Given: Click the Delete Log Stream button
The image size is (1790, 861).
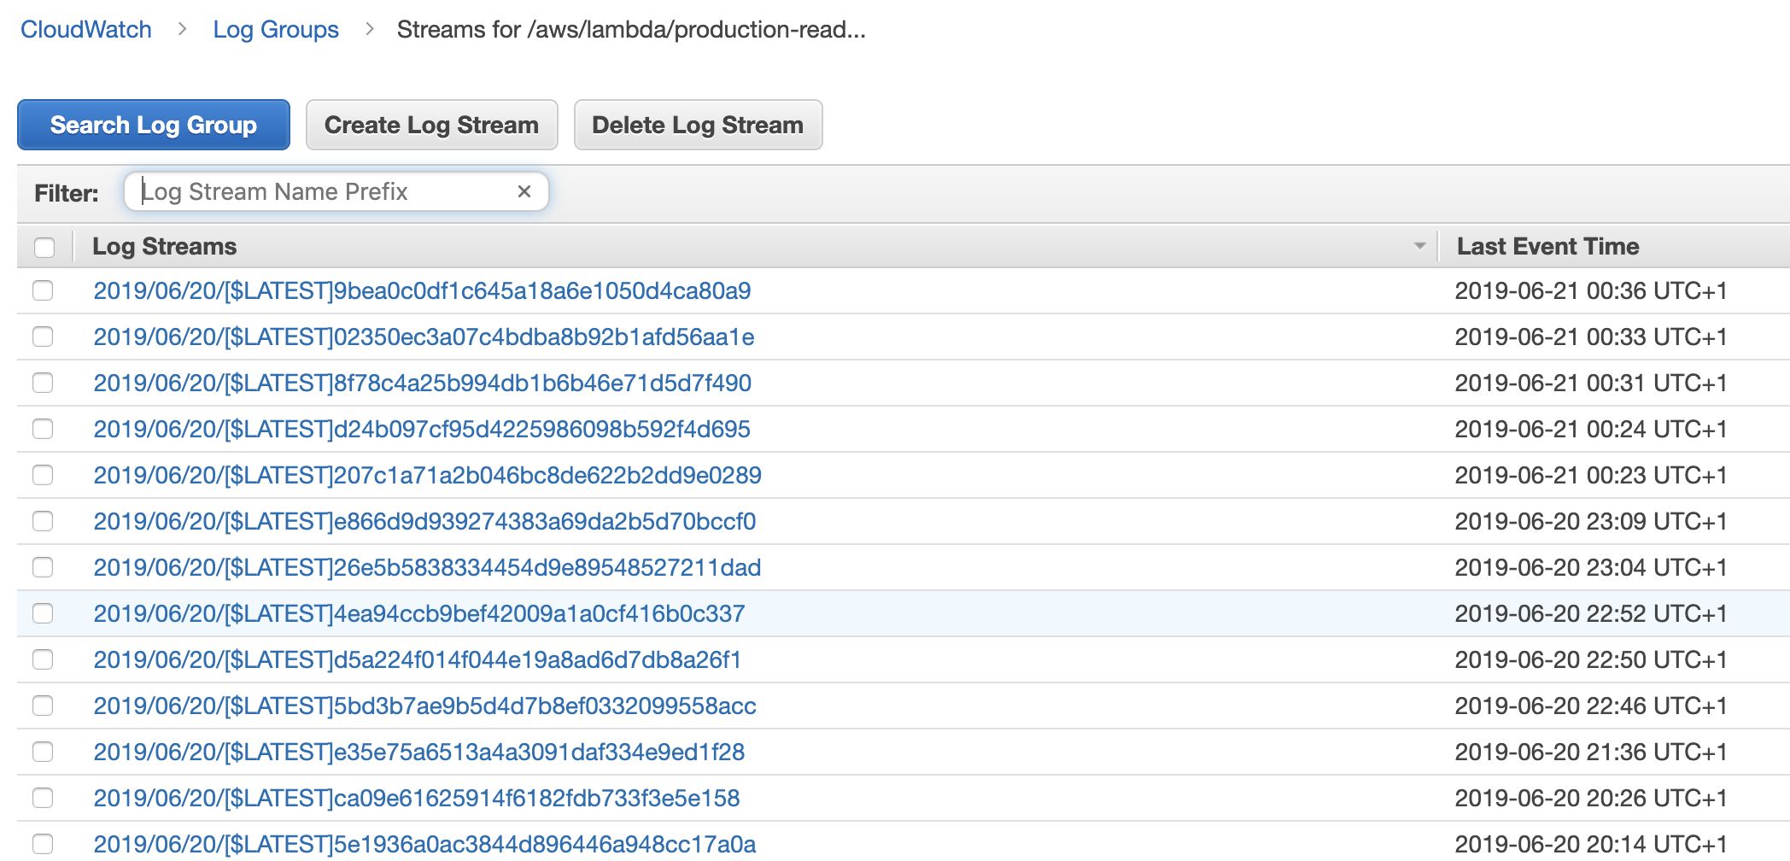Looking at the screenshot, I should [x=698, y=125].
